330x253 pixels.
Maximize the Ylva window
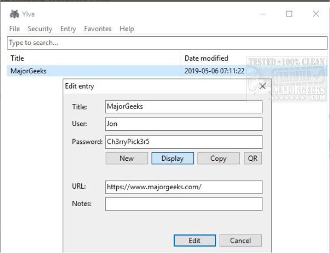[289, 14]
